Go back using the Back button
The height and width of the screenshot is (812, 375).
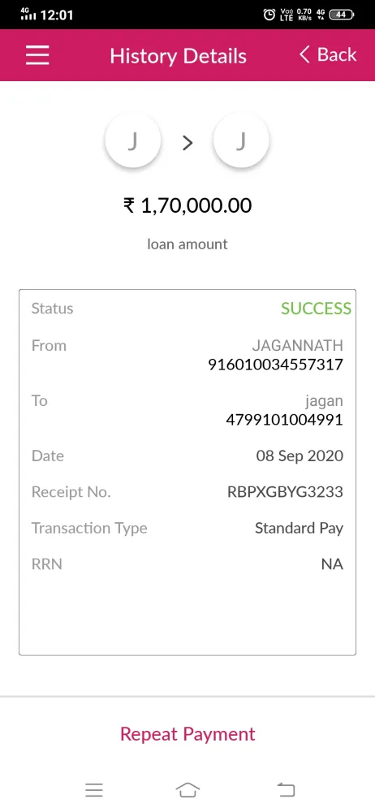point(328,54)
